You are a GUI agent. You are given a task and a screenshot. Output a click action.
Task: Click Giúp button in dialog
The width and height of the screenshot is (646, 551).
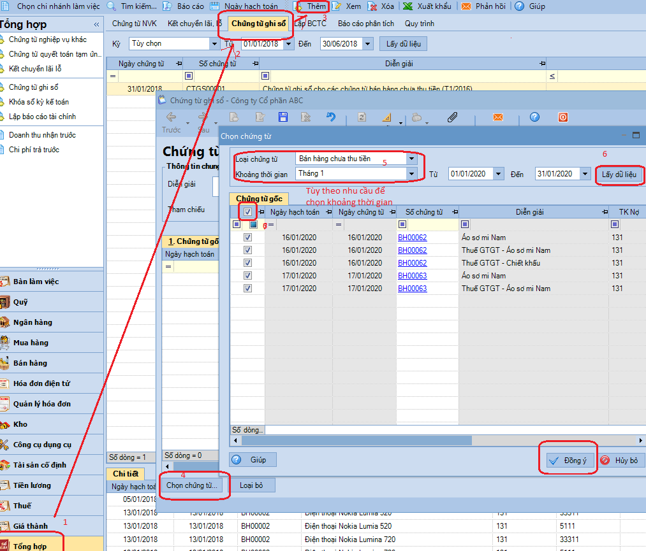253,460
